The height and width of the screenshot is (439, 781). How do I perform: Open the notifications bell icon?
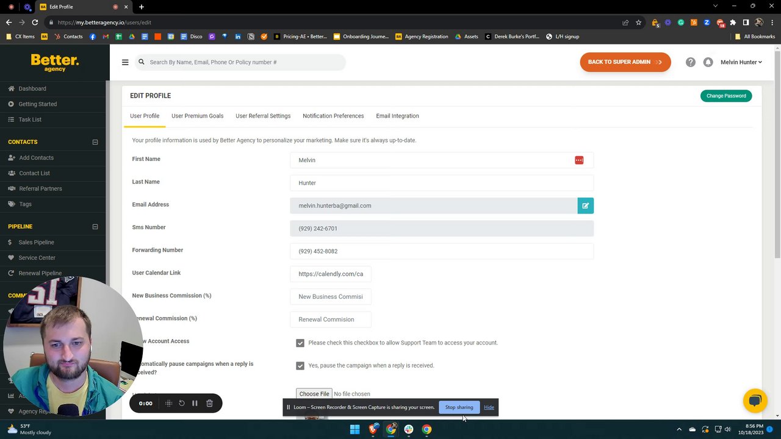(x=708, y=62)
